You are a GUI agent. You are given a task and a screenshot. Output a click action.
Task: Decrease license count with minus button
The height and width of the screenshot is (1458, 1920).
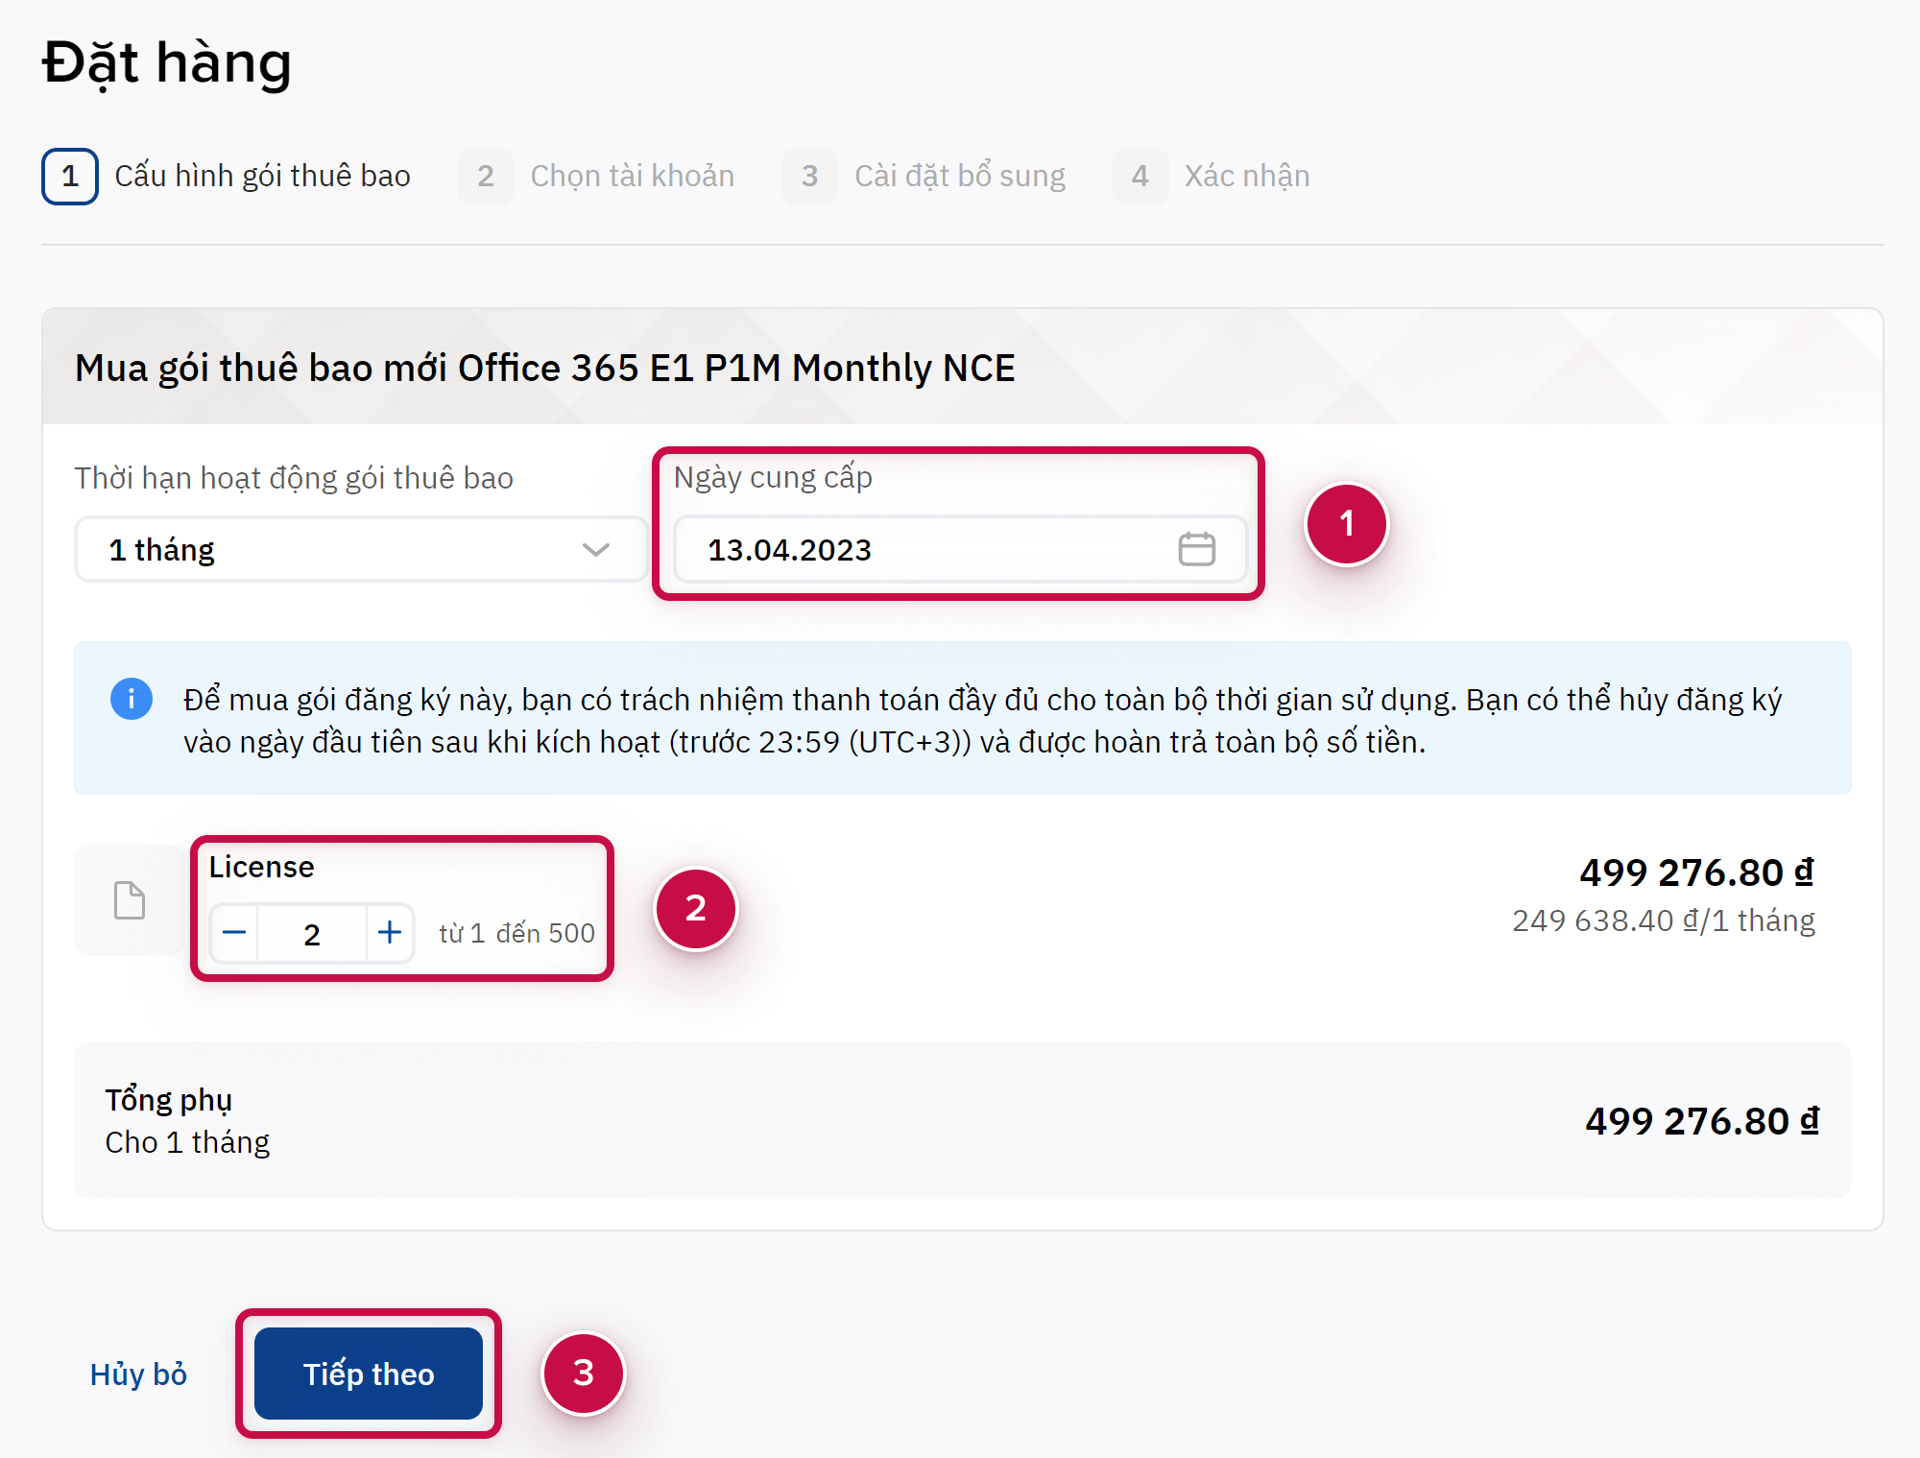[x=235, y=933]
